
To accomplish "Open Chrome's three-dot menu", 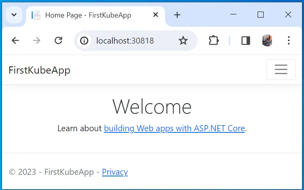I will pos(289,40).
